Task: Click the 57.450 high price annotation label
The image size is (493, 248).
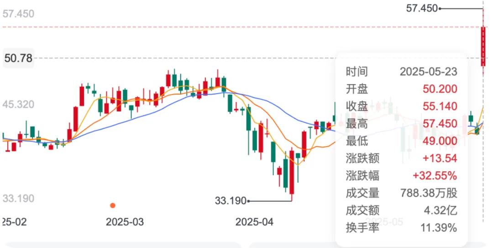Action: coord(421,8)
